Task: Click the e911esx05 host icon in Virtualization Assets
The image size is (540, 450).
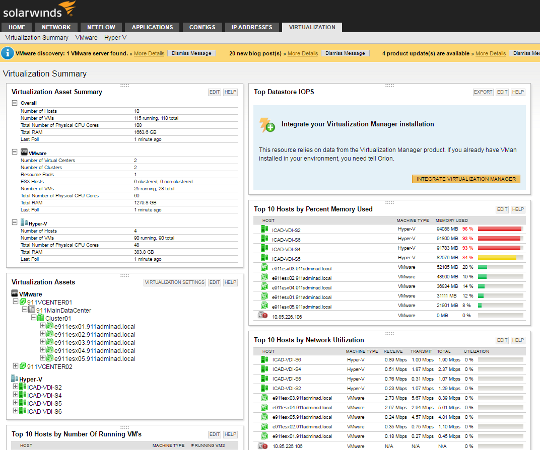Action: pyautogui.click(x=49, y=358)
